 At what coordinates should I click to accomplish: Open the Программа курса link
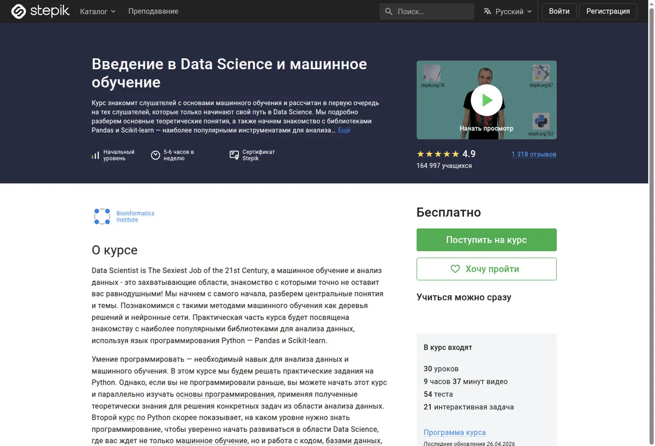point(455,432)
